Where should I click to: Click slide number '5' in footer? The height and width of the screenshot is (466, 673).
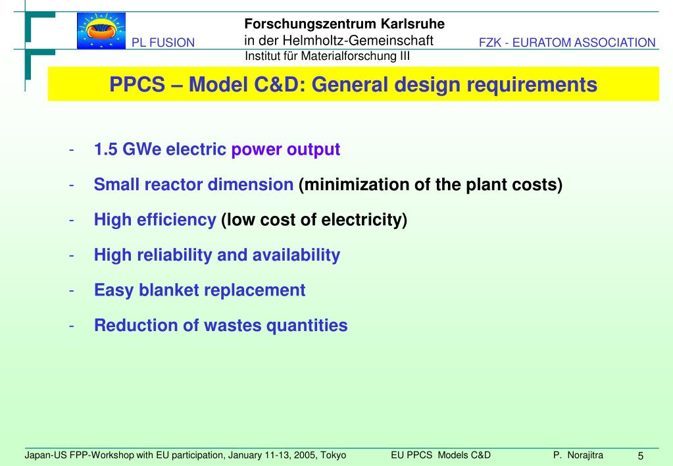coord(640,456)
